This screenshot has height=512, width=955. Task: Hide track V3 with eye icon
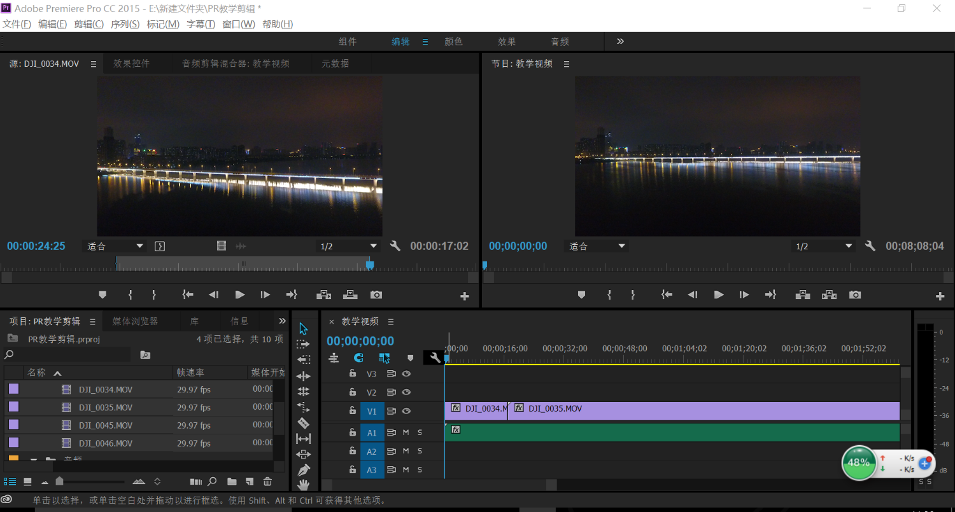coord(406,374)
